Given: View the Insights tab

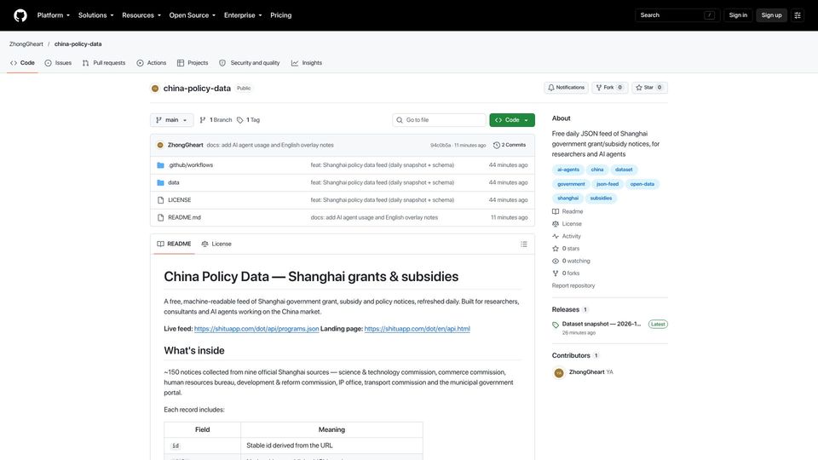Looking at the screenshot, I should point(307,62).
